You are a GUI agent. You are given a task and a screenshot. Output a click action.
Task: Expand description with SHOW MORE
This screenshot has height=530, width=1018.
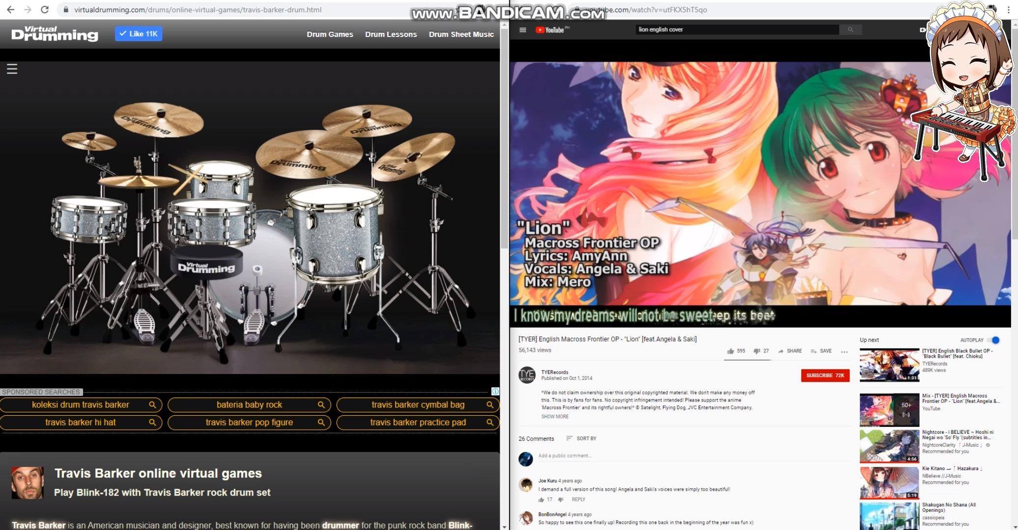(x=555, y=417)
